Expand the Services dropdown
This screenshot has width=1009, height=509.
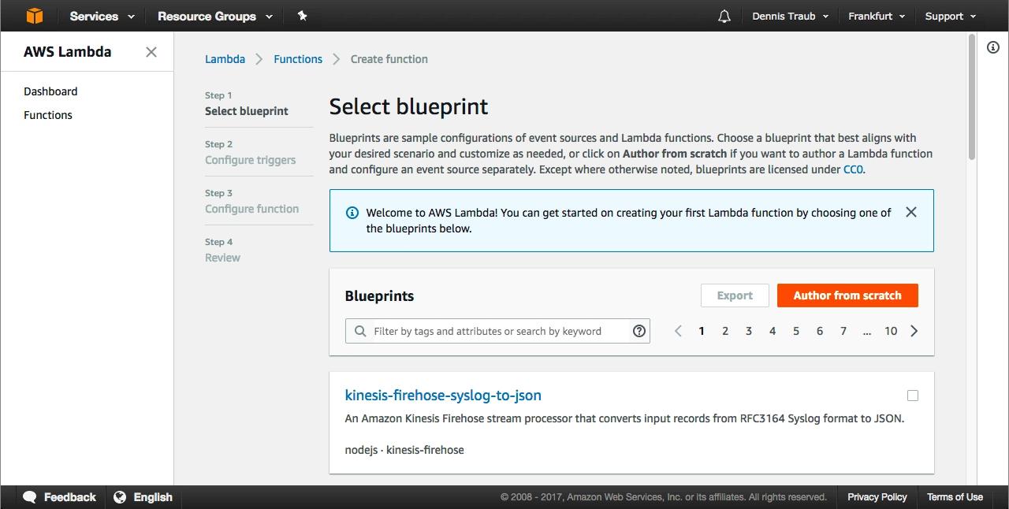point(102,17)
